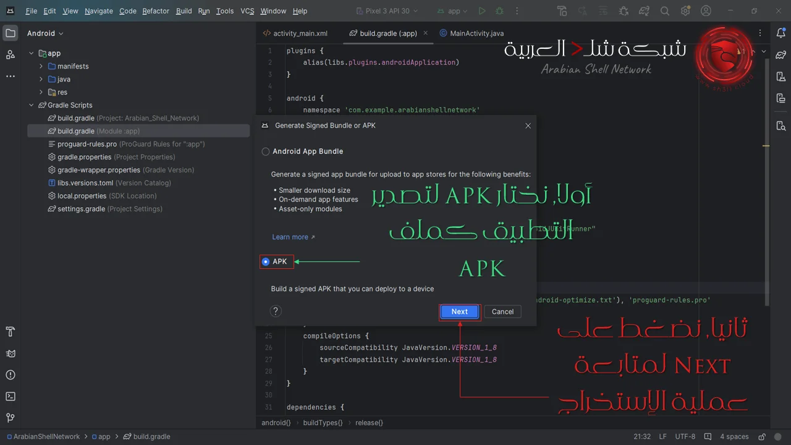Image resolution: width=791 pixels, height=445 pixels.
Task: Open the Build tool window hammer icon
Action: click(11, 333)
